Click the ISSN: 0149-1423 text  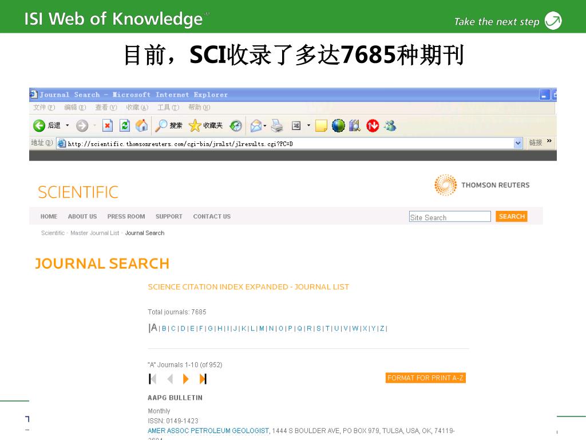pos(173,421)
